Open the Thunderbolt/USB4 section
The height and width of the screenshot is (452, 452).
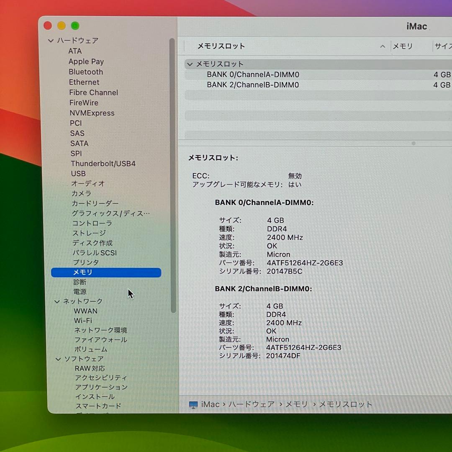tap(103, 163)
